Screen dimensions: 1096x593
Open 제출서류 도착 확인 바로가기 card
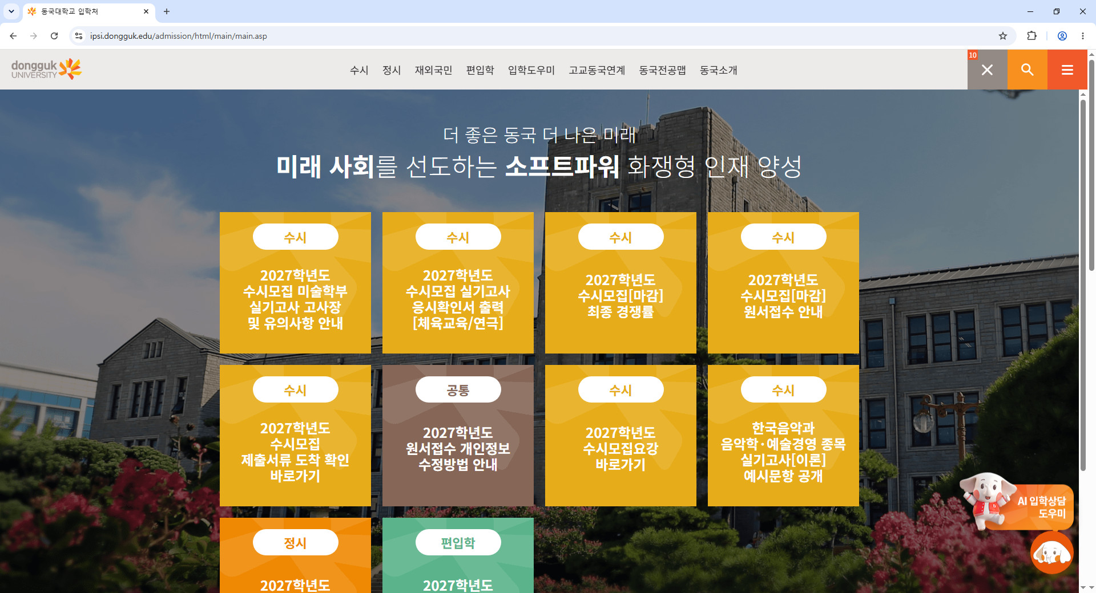tap(295, 436)
